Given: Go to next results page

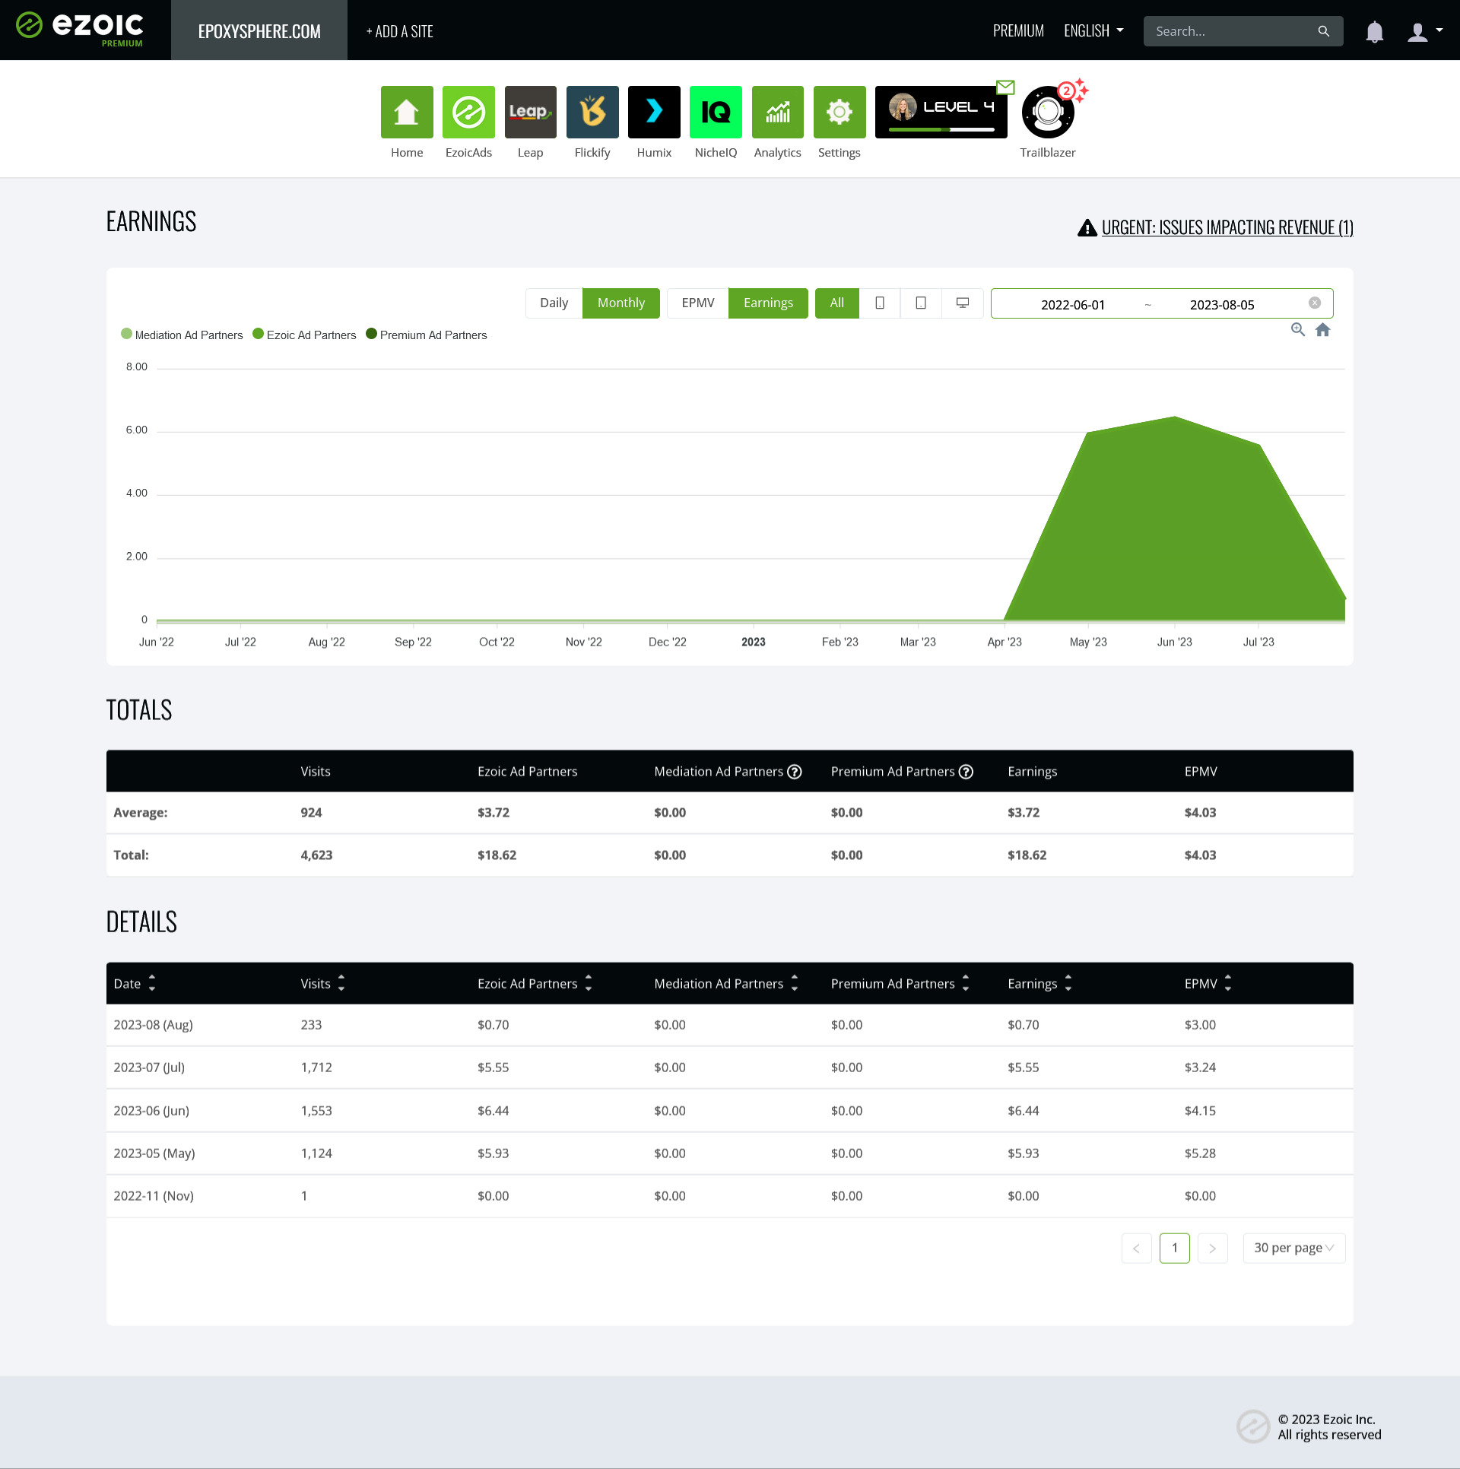Looking at the screenshot, I should (x=1213, y=1248).
